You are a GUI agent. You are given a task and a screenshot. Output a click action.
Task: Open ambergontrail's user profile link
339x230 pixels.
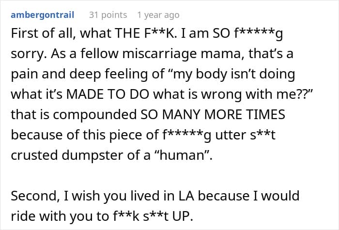pyautogui.click(x=42, y=15)
